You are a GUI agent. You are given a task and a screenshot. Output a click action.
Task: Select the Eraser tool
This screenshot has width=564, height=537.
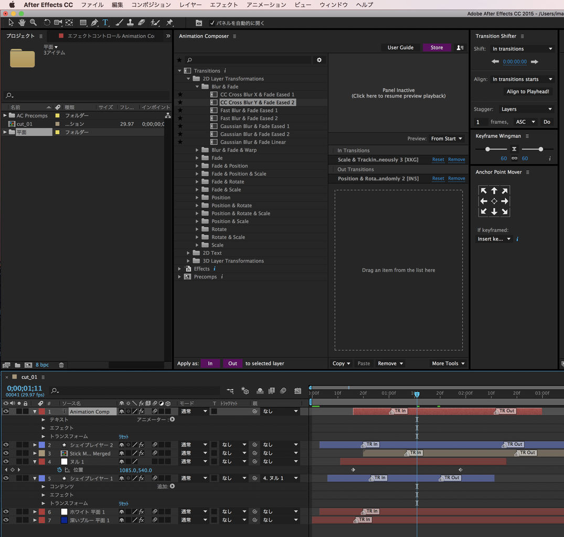click(x=141, y=23)
